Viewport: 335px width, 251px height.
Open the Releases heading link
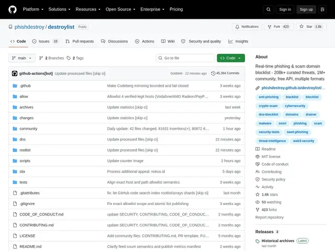click(264, 232)
